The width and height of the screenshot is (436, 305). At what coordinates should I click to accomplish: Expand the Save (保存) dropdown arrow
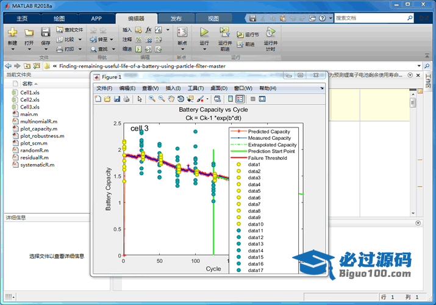point(46,49)
